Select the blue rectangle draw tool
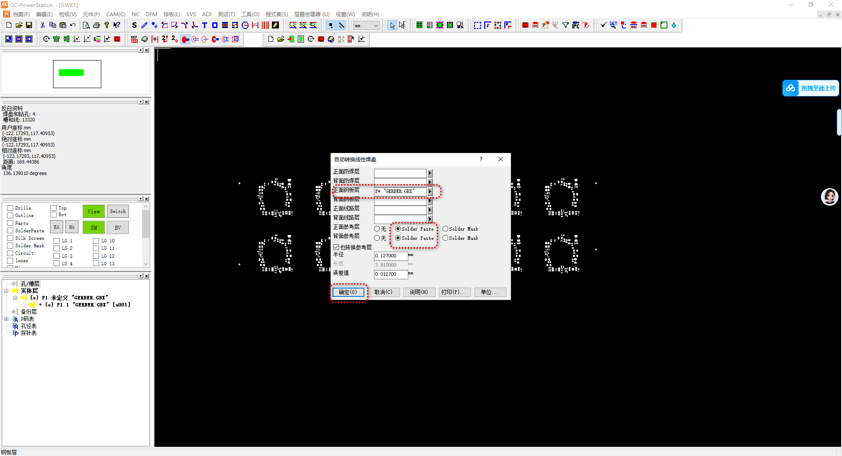This screenshot has height=456, width=842. click(x=214, y=25)
